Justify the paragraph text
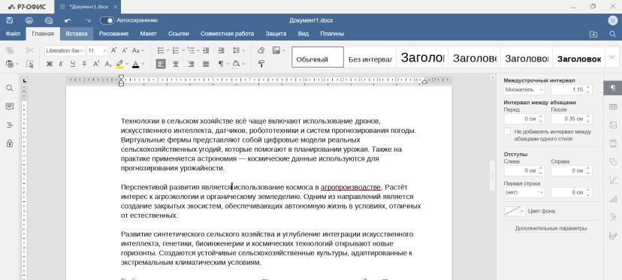The width and height of the screenshot is (622, 280). [x=206, y=64]
